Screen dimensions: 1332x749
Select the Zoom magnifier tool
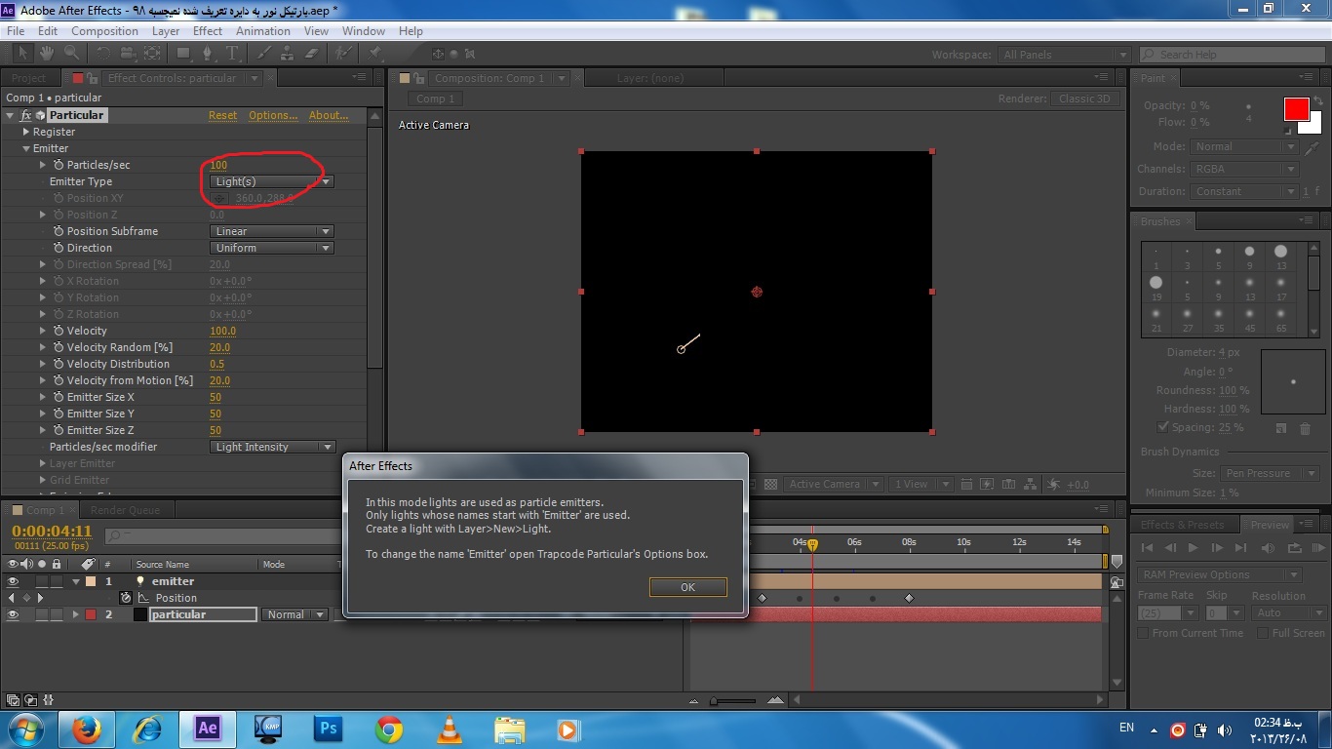pyautogui.click(x=71, y=54)
